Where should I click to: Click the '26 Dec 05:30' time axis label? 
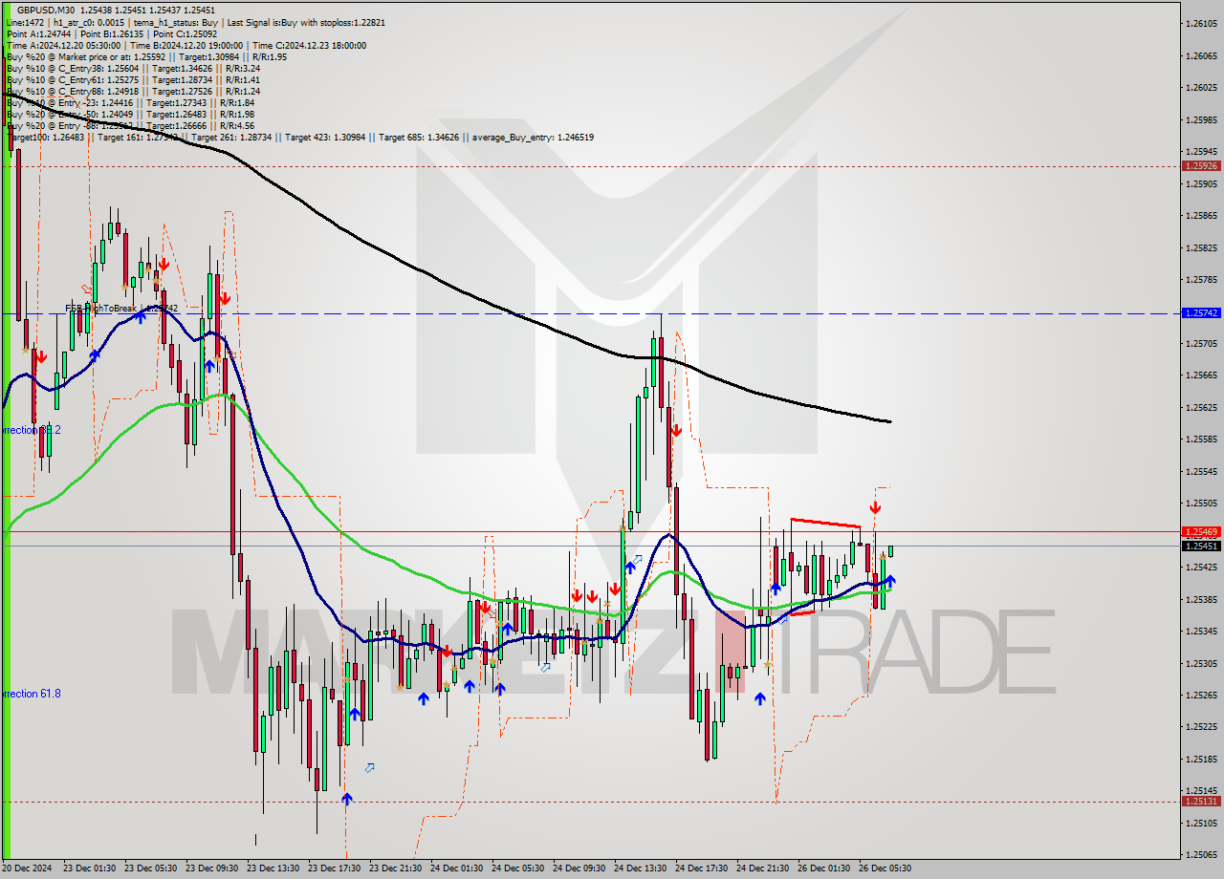click(884, 868)
